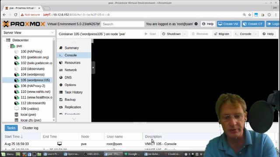The image size is (280, 157).
Task: Click the browser address bar
Action: [x=136, y=15]
